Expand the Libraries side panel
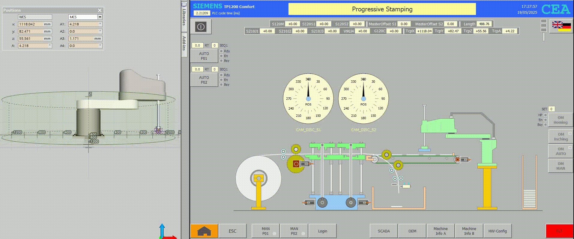Viewport: 574px width, 239px height. pos(184,14)
